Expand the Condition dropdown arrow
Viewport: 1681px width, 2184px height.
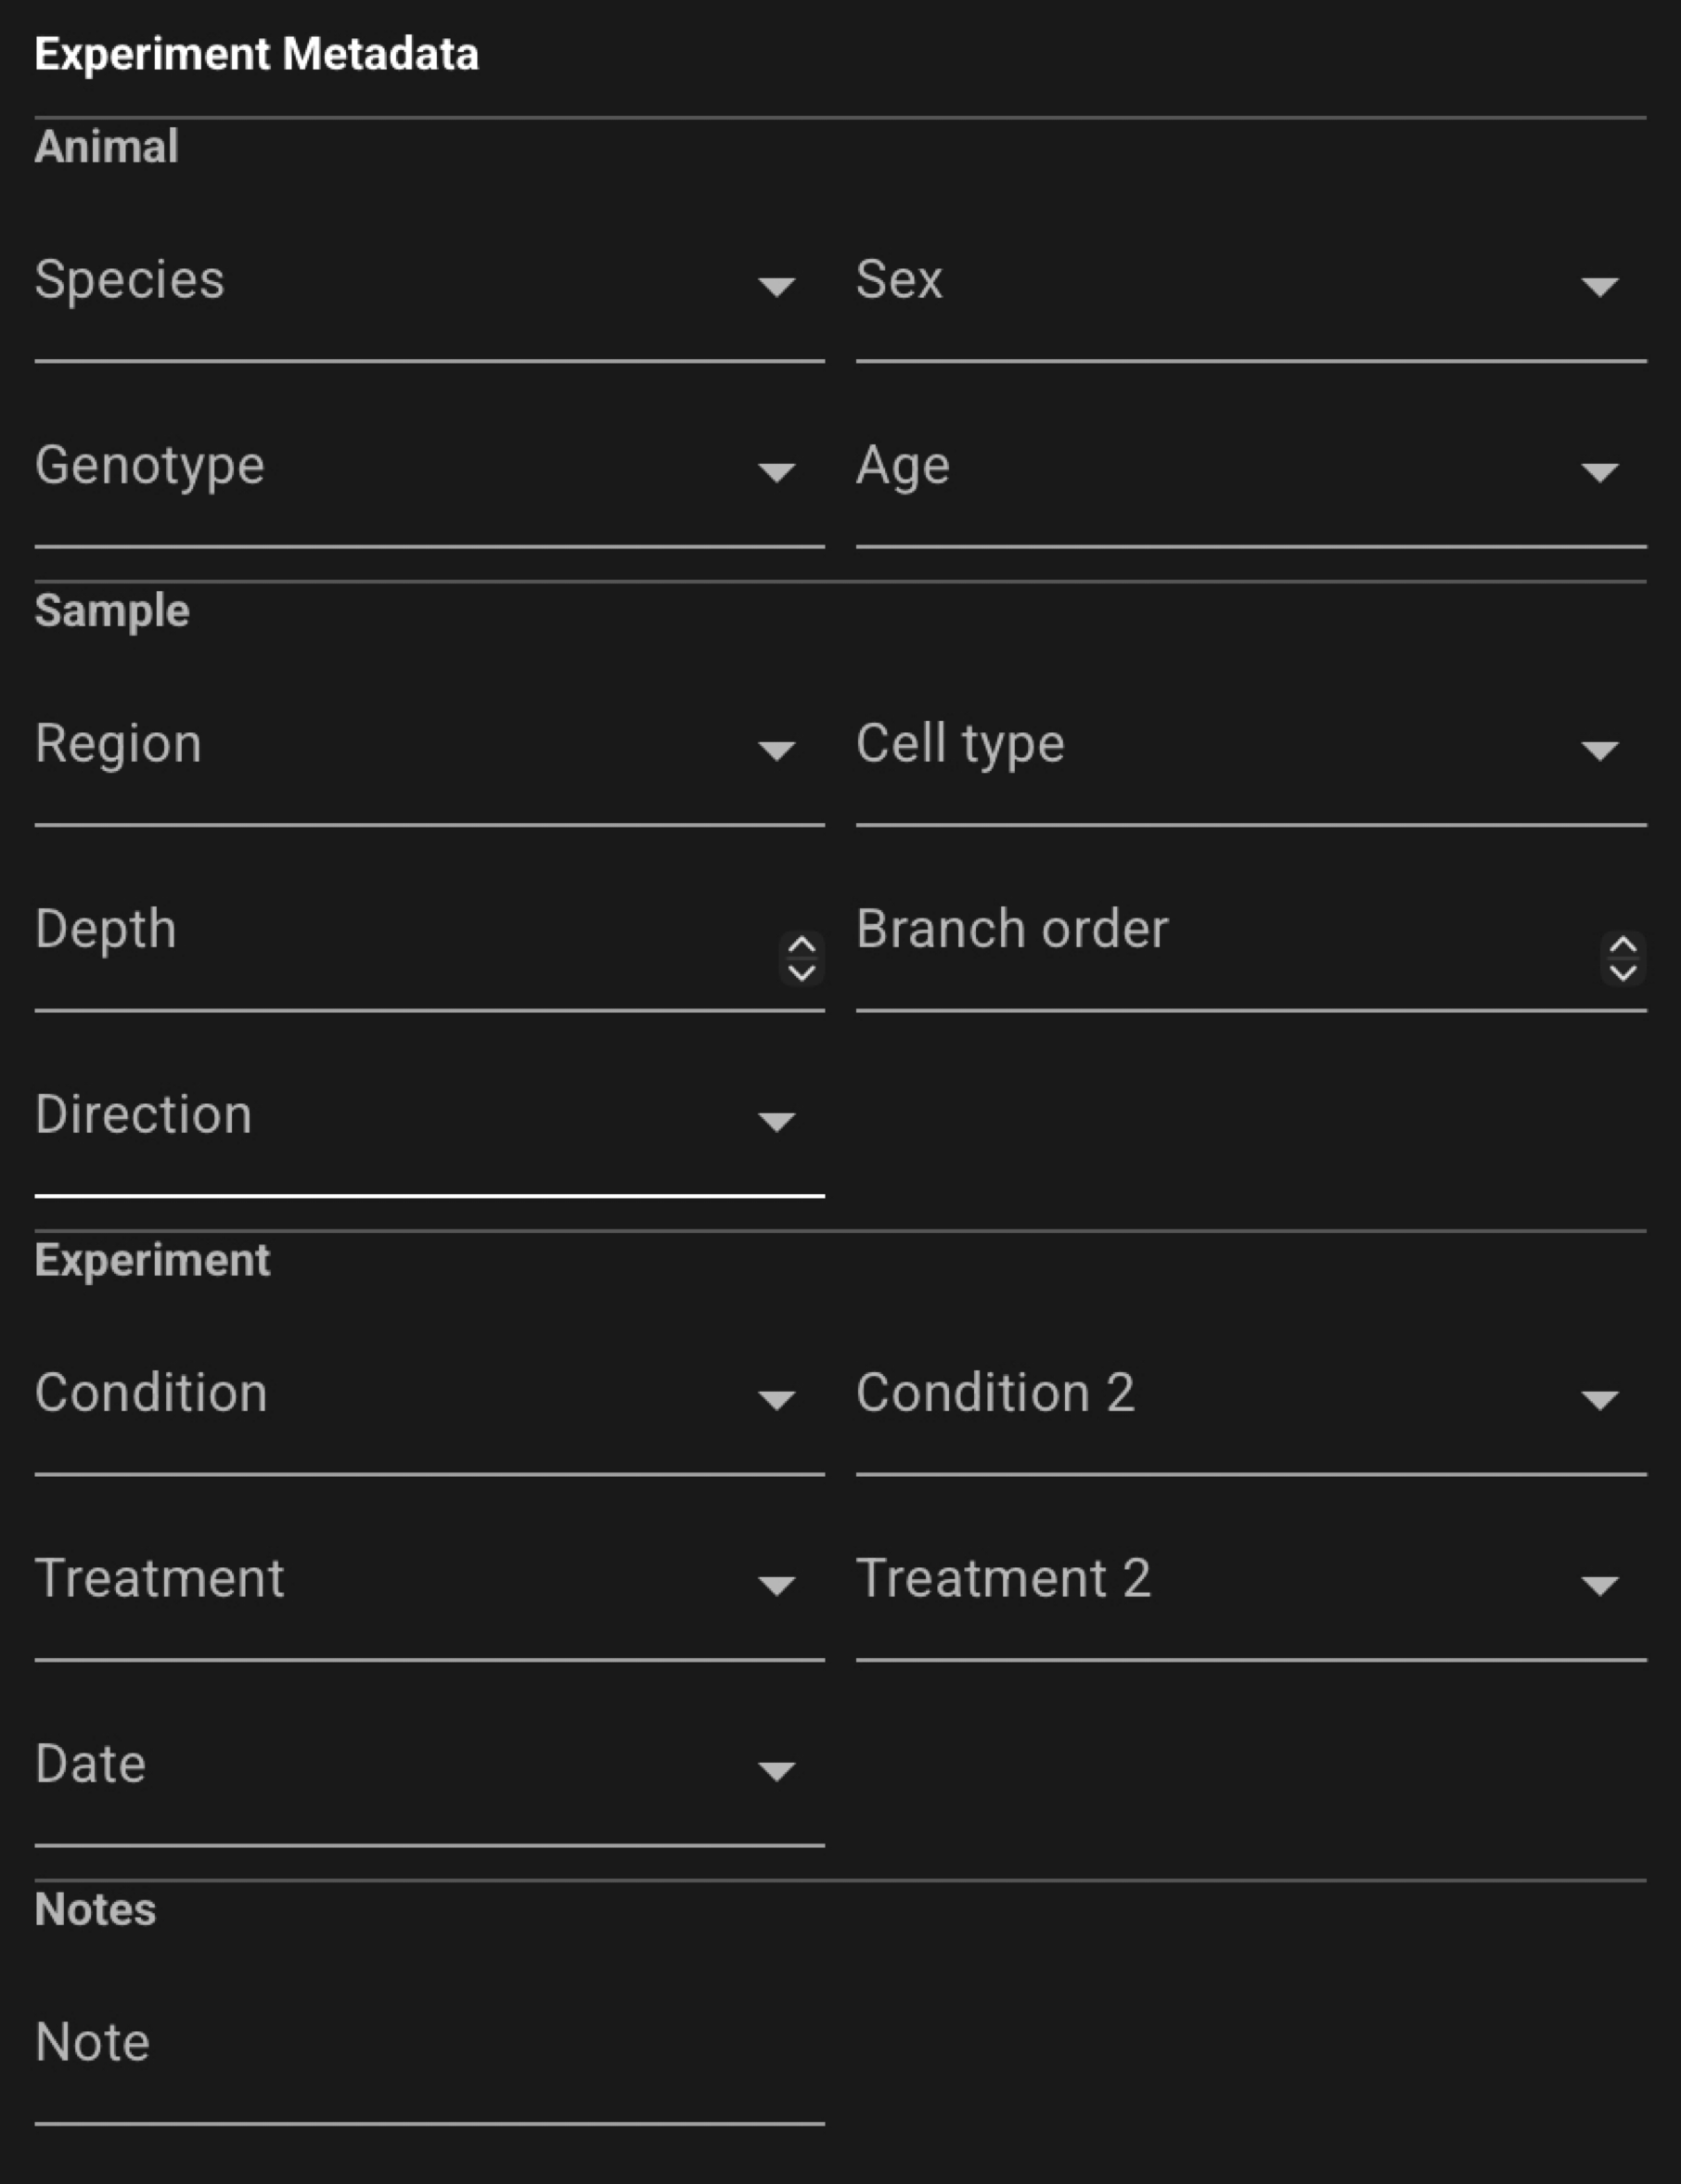[x=776, y=1400]
